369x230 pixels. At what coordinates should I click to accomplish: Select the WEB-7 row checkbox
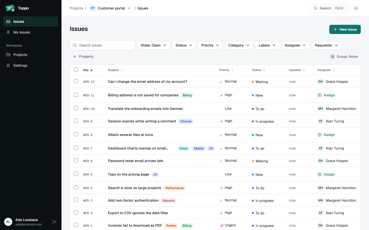tap(76, 148)
